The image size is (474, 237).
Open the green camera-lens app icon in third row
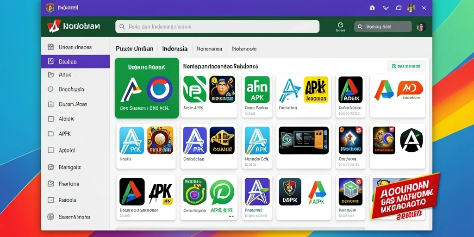[x=195, y=192]
